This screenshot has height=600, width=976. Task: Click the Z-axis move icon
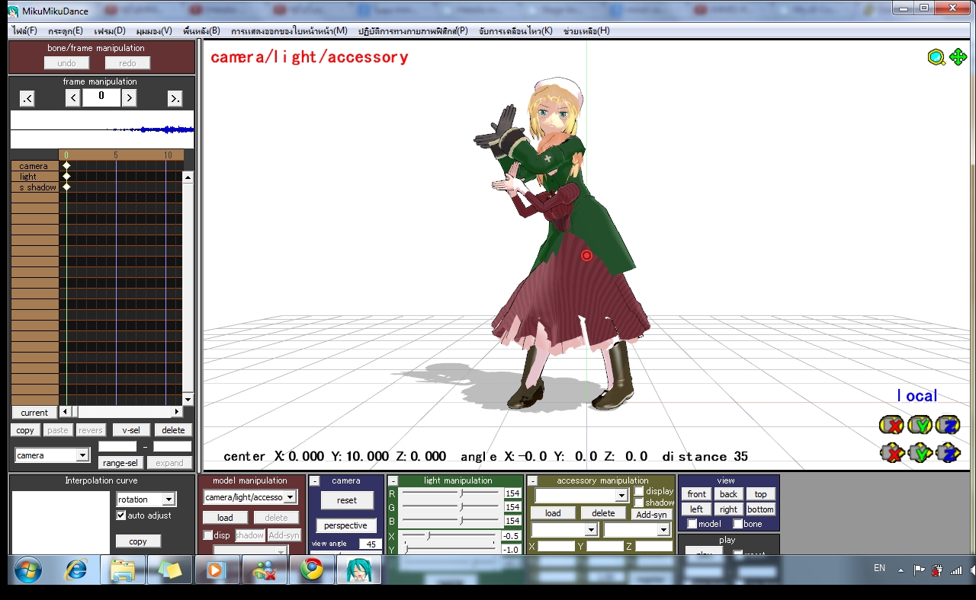[948, 453]
